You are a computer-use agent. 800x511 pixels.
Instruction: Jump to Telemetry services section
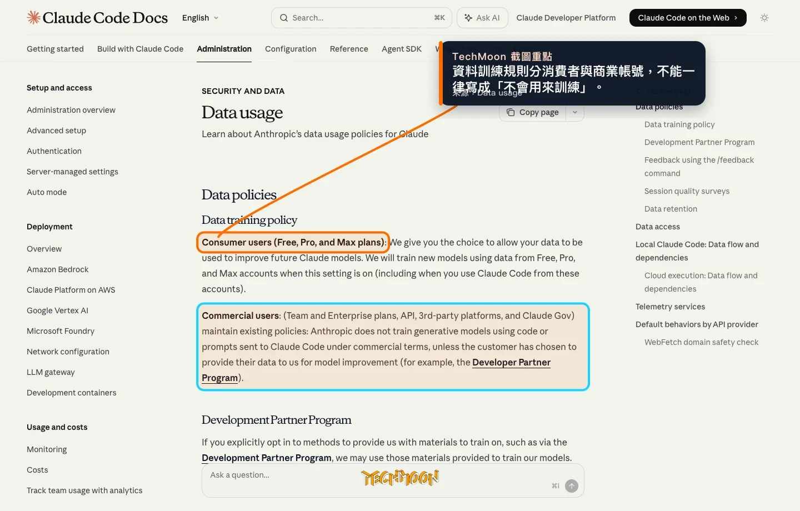click(670, 307)
